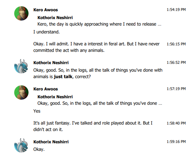Select the 'I understand.' message
Image resolution: width=196 pixels, height=159 pixels.
click(46, 32)
